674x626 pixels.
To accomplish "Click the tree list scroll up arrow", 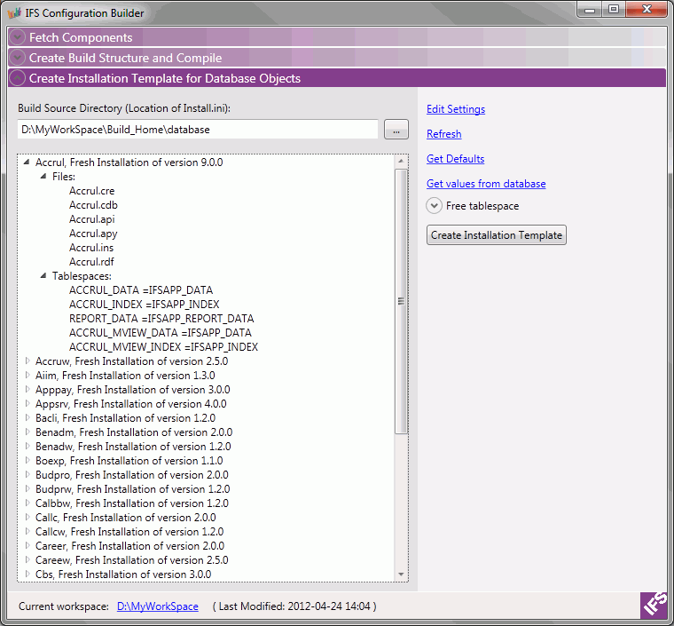I will coord(401,161).
